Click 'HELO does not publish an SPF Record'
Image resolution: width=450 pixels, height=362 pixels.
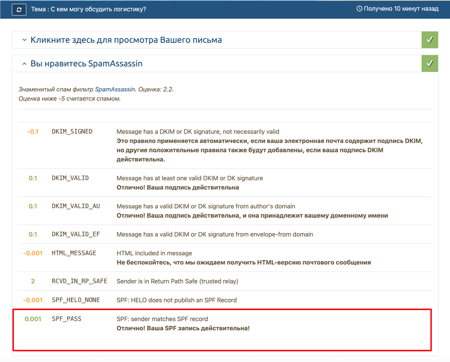(x=177, y=300)
